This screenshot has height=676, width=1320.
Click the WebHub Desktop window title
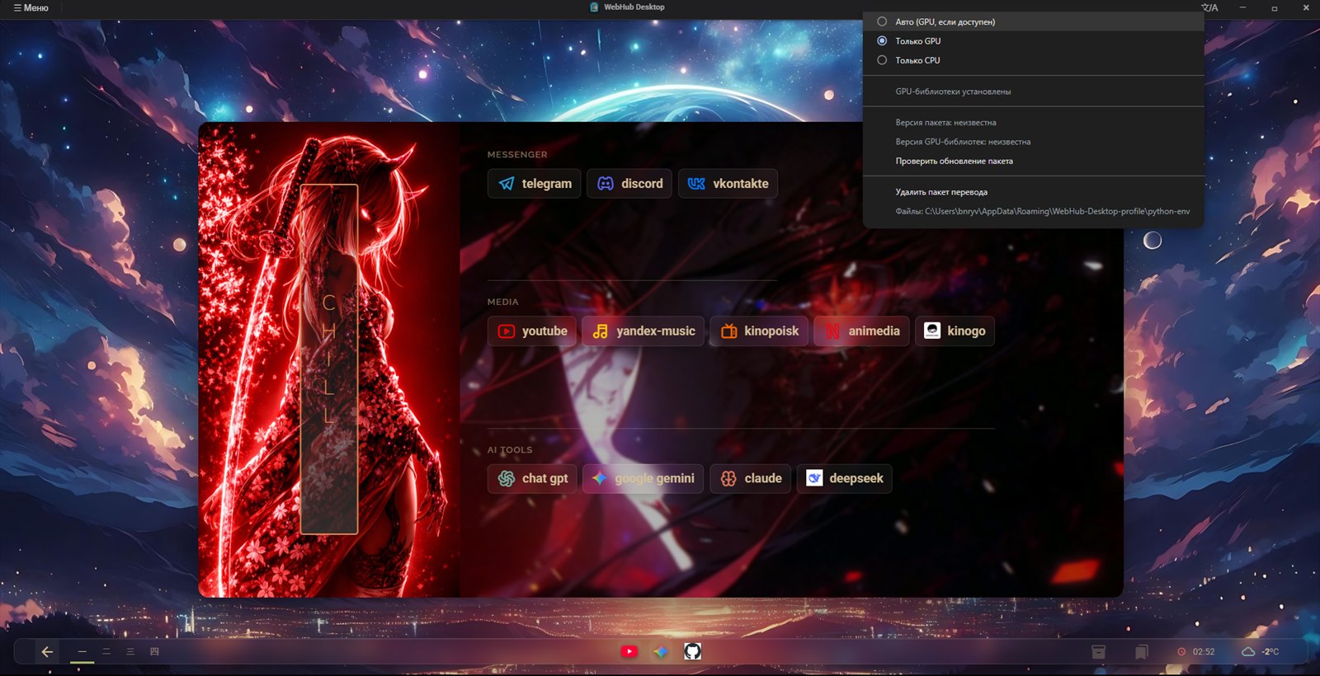[x=634, y=7]
